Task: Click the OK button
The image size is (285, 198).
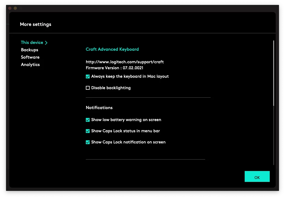Action: click(257, 176)
